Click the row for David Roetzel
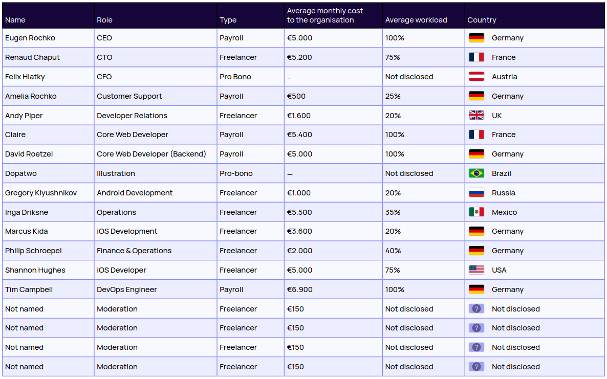607x379 pixels. [154, 153]
